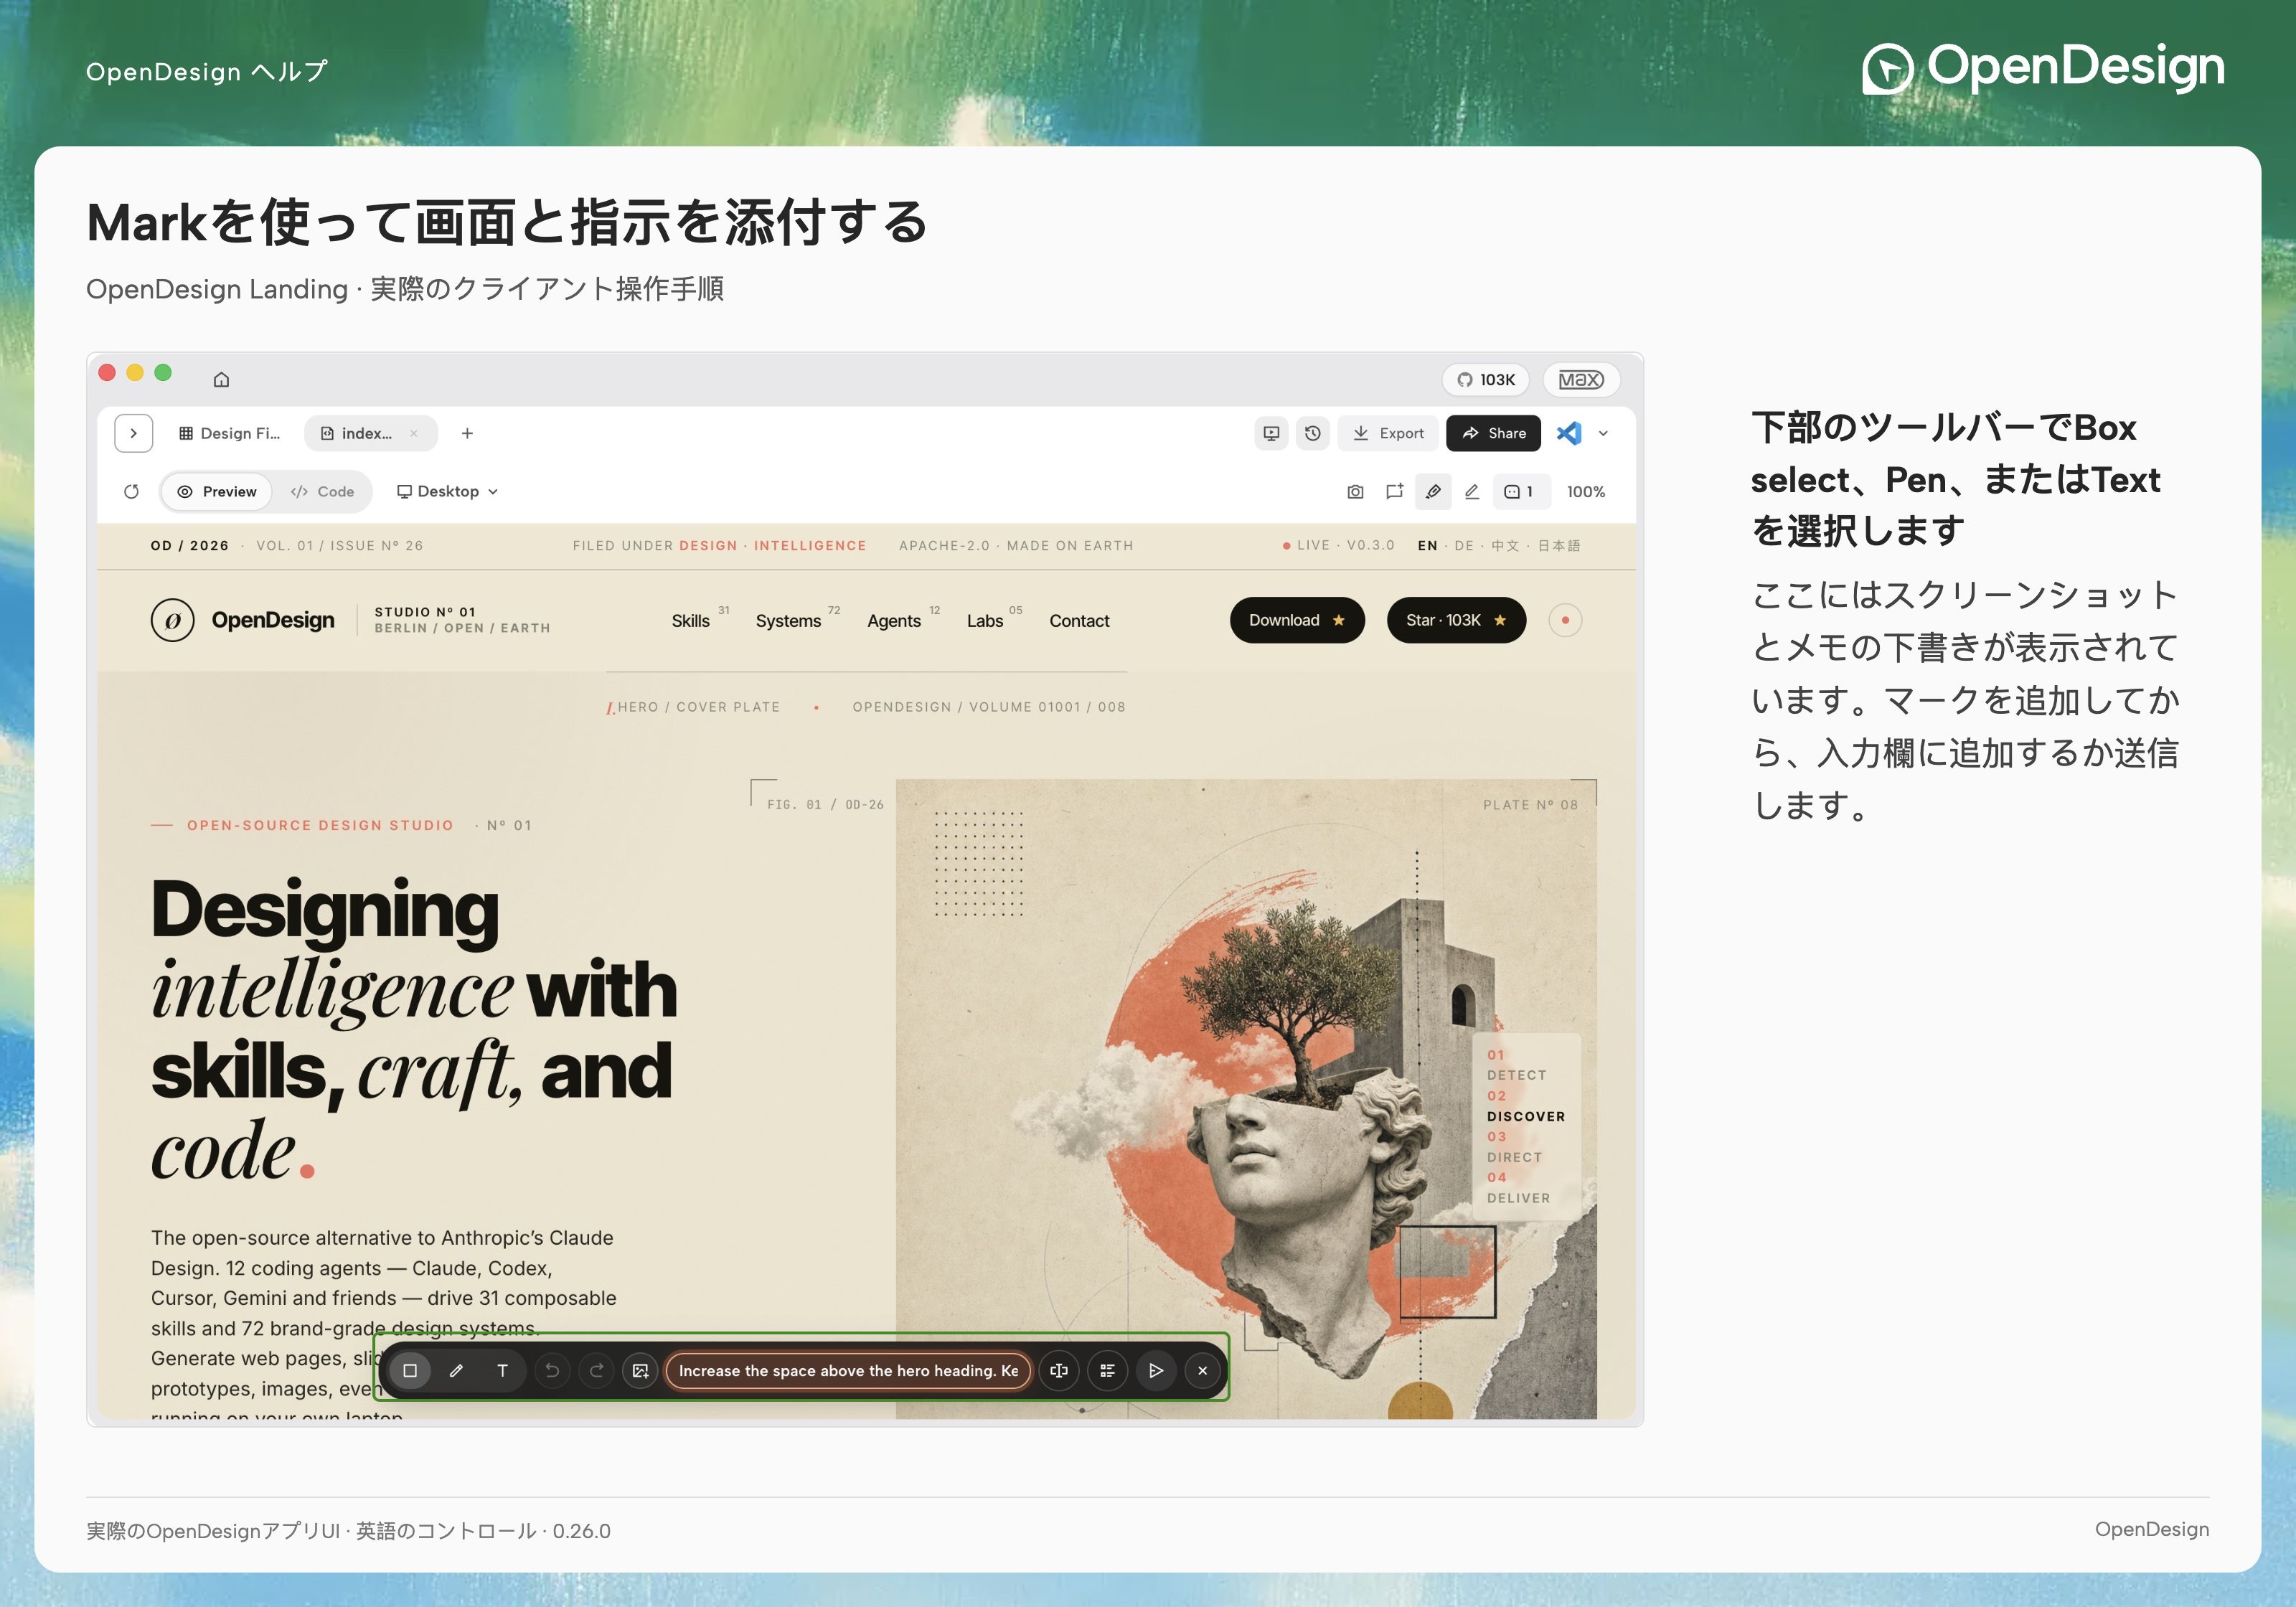
Task: Switch to Preview mode
Action: click(x=217, y=491)
